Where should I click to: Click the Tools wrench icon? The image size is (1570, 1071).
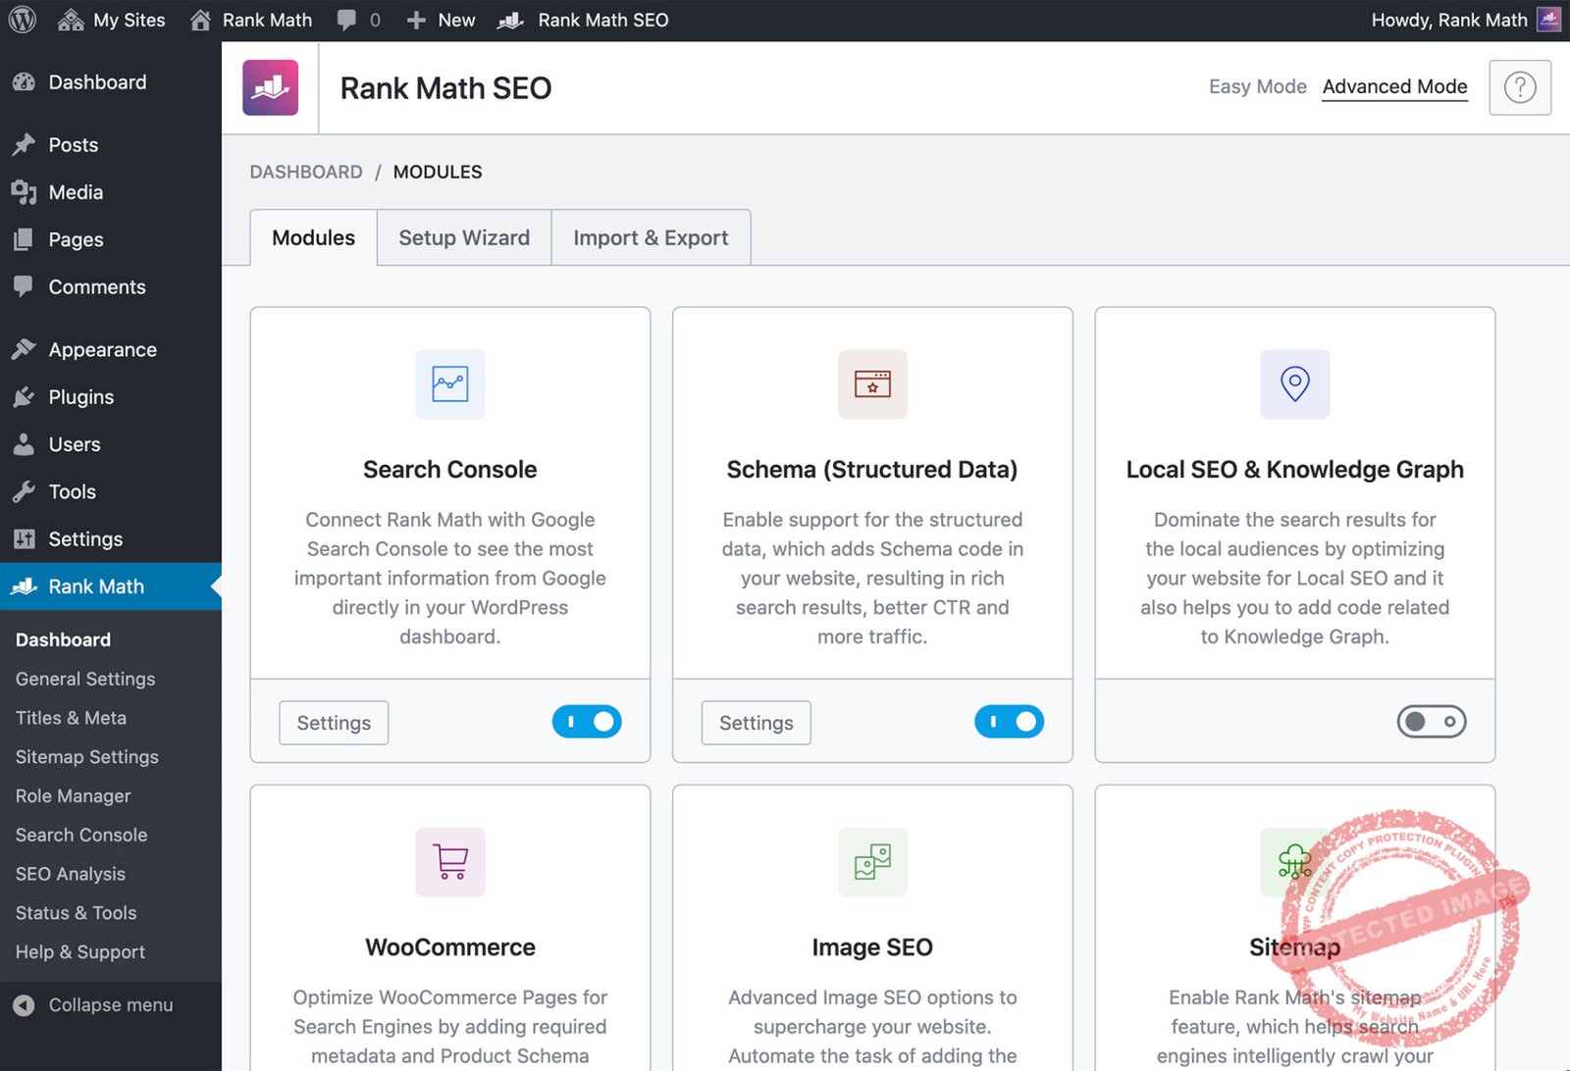24,491
